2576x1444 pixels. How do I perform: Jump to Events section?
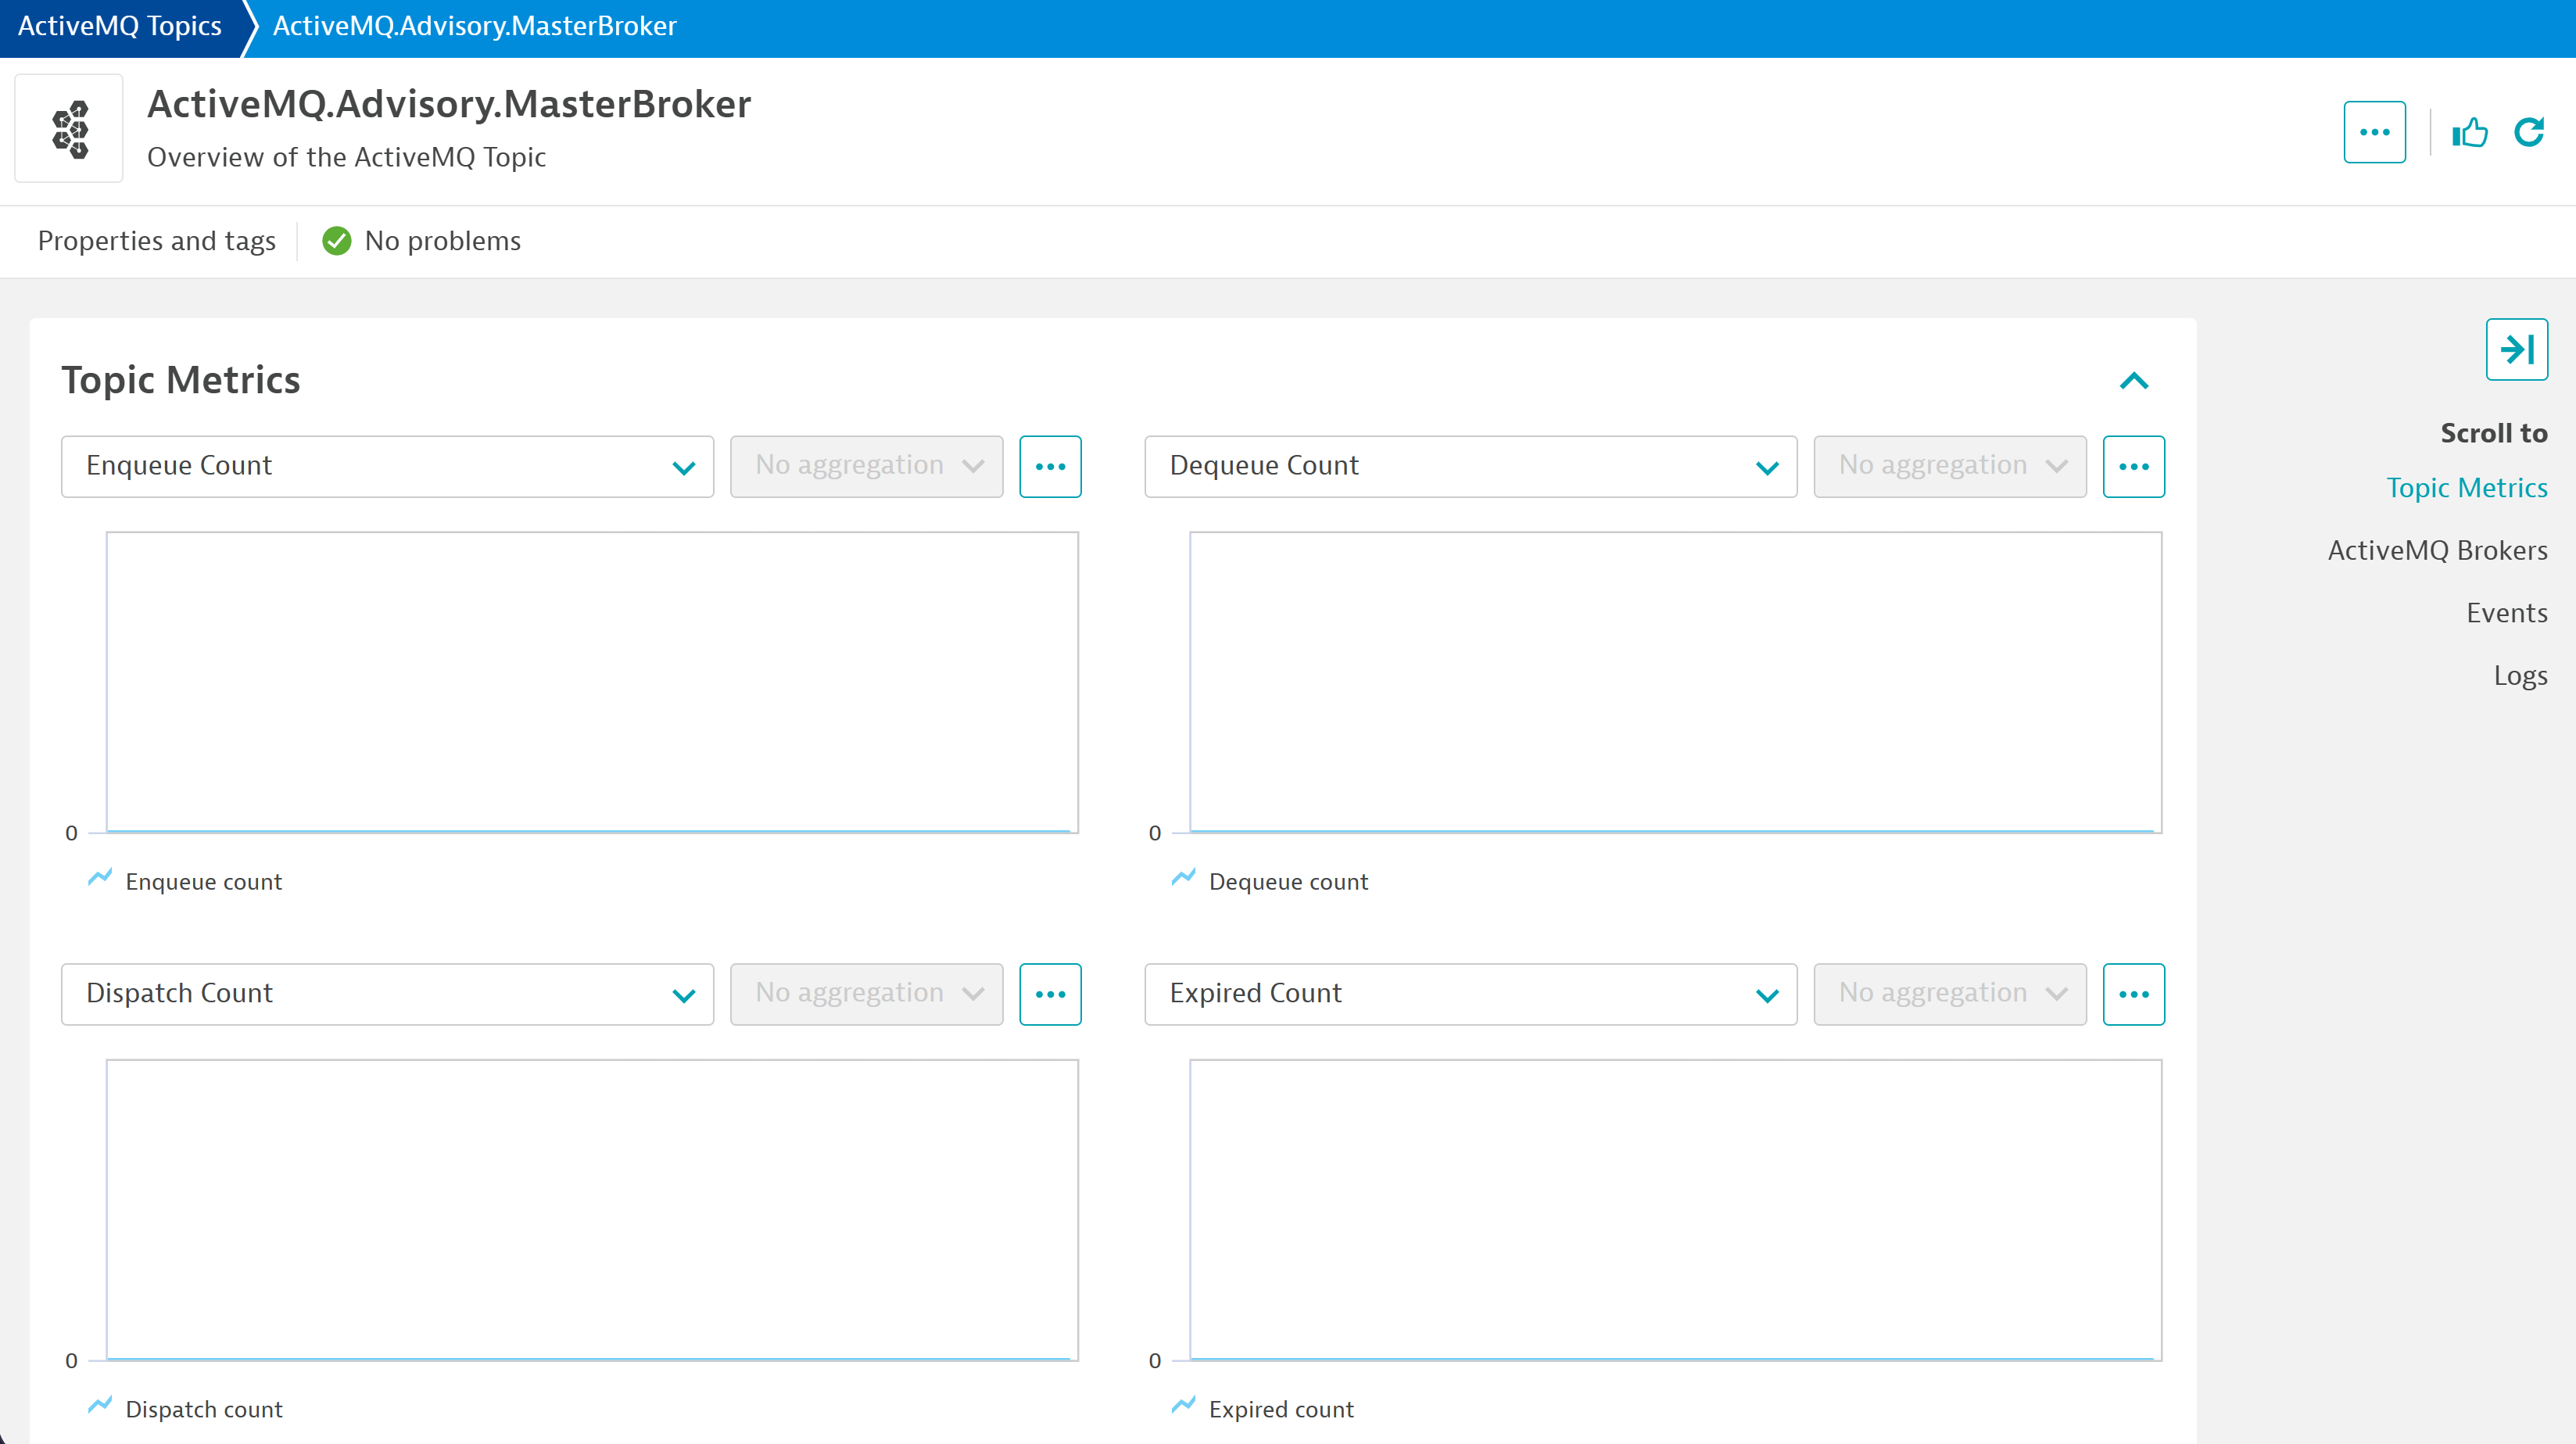[2506, 613]
